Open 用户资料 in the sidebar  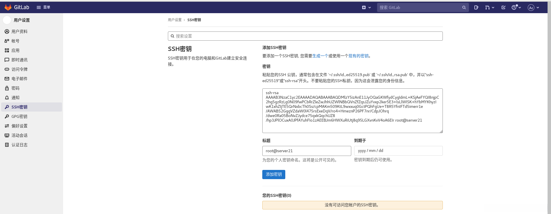tap(20, 31)
